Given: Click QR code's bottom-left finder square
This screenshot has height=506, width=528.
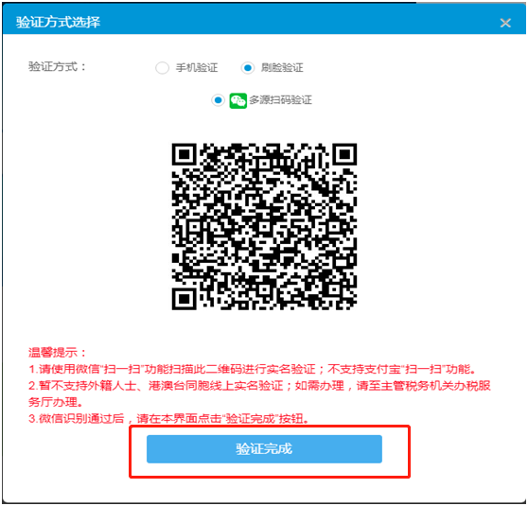Looking at the screenshot, I should tap(184, 299).
